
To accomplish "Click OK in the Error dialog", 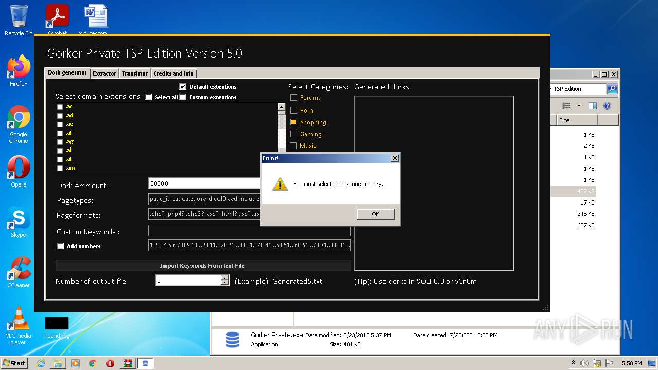I will (x=376, y=214).
